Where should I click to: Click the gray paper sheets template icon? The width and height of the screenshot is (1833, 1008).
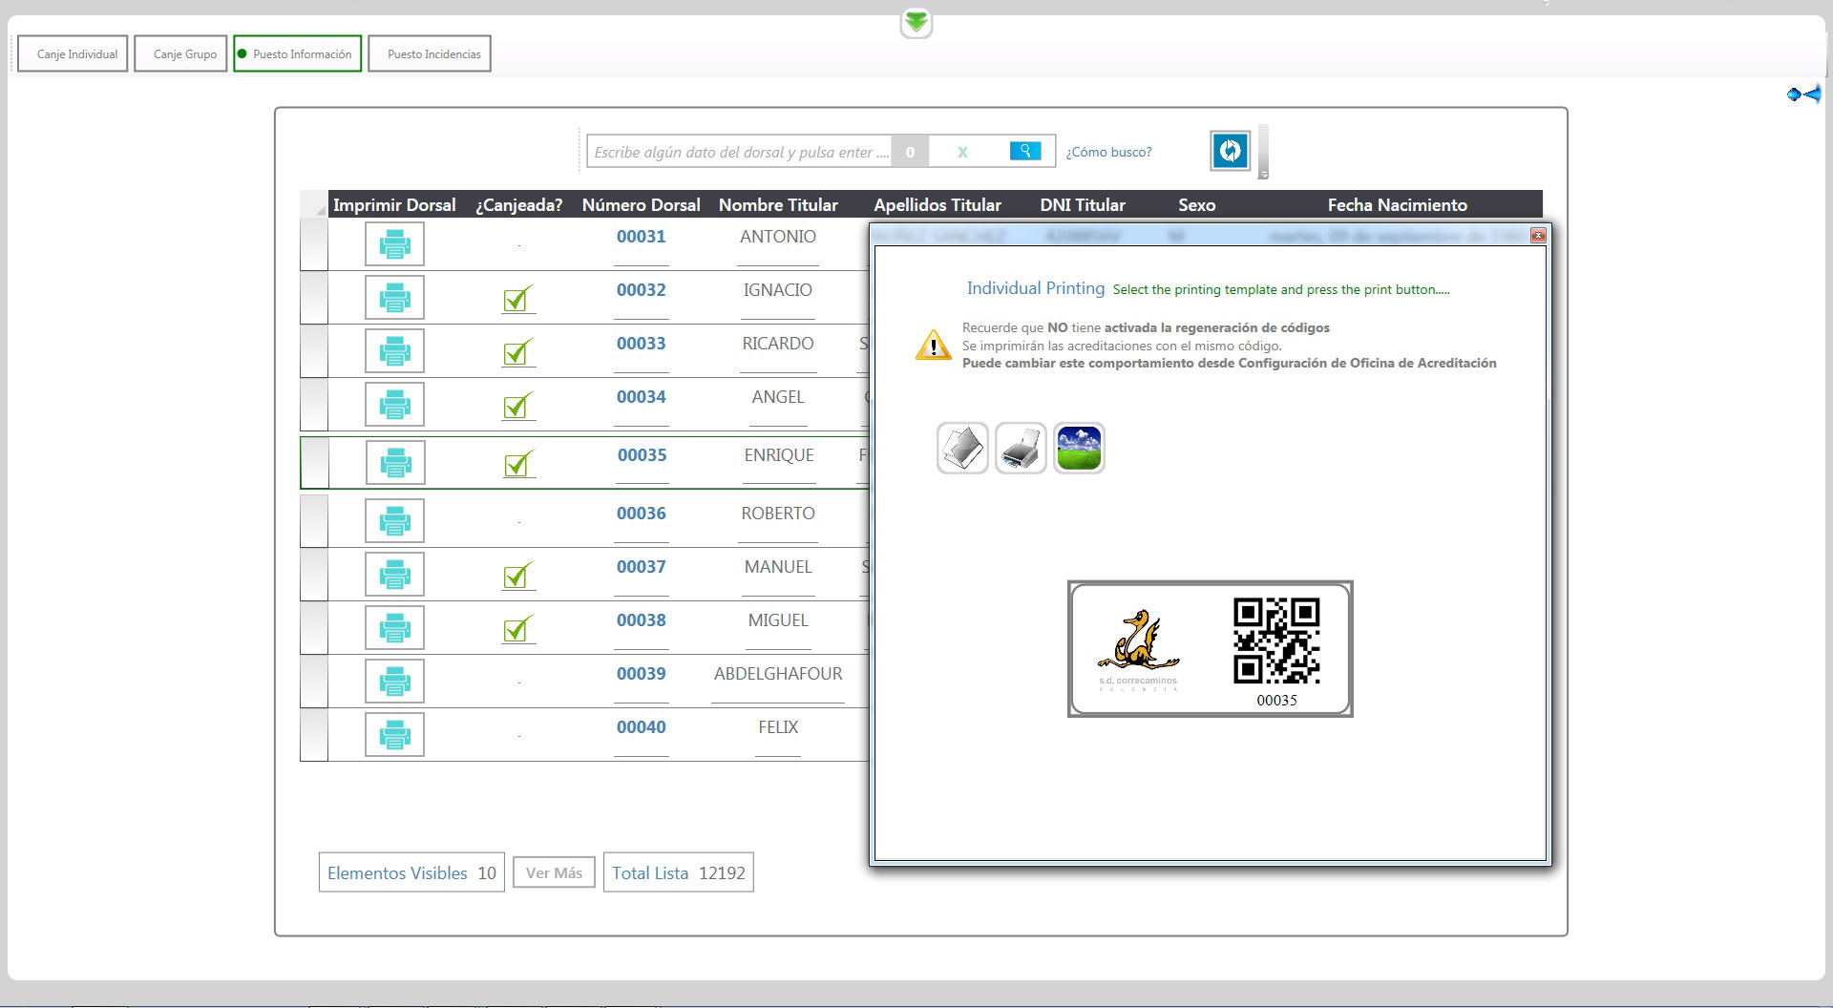962,448
